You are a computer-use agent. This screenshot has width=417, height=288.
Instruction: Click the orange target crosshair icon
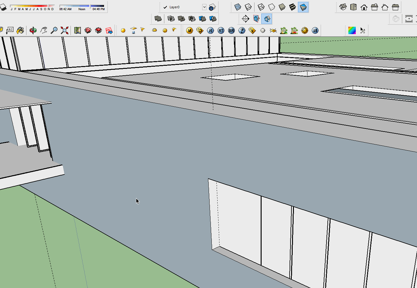coord(305,30)
